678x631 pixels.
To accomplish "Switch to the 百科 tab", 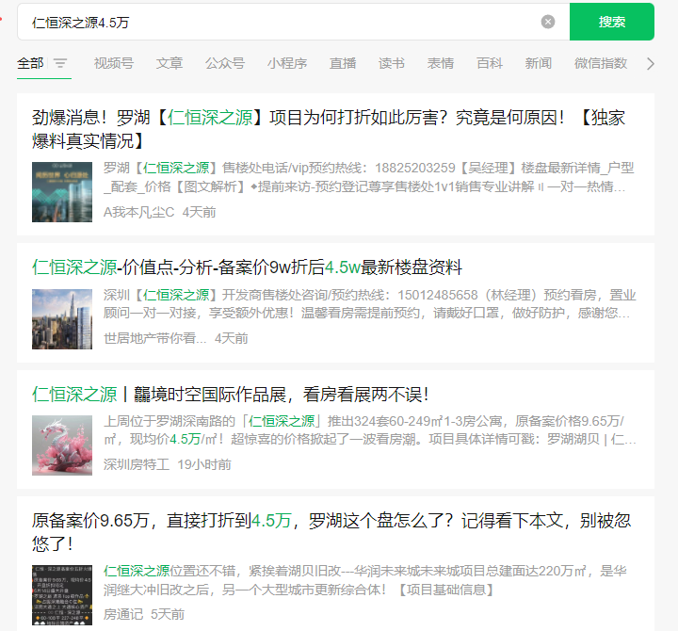I will click(490, 64).
